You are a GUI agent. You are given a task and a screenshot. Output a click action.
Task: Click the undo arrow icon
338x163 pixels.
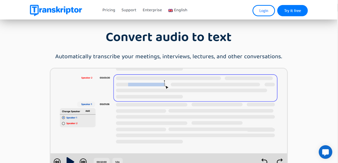coord(264,161)
